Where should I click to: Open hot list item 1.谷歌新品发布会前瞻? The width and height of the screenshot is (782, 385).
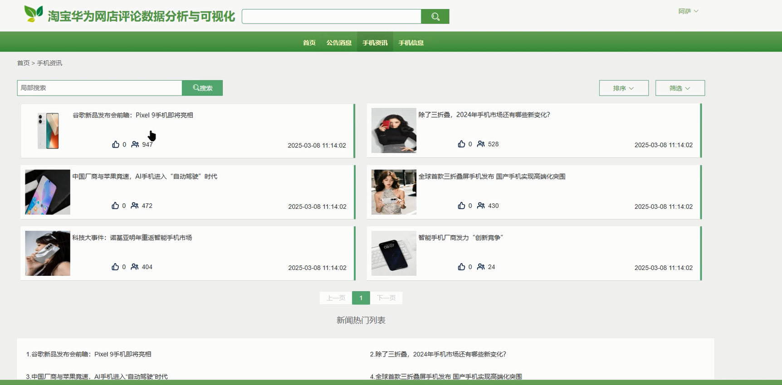click(x=89, y=354)
